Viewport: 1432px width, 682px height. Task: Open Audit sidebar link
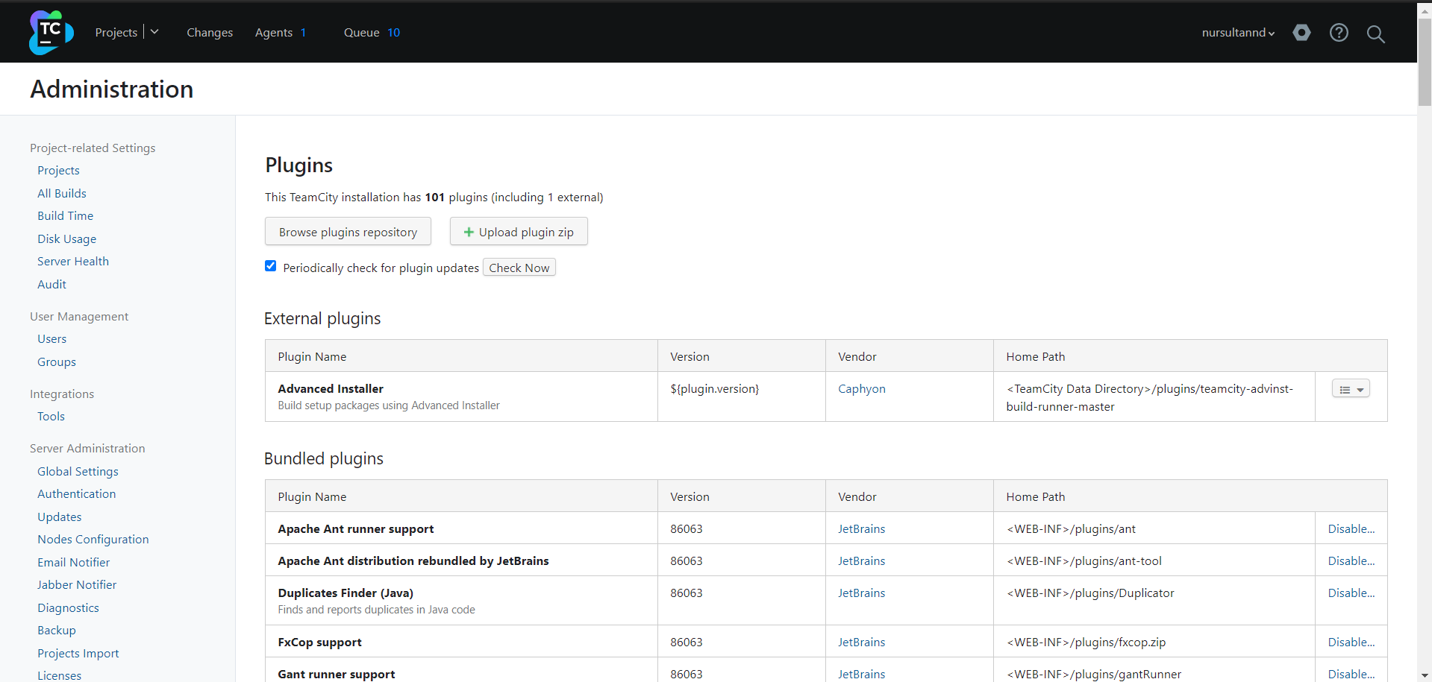pyautogui.click(x=51, y=285)
